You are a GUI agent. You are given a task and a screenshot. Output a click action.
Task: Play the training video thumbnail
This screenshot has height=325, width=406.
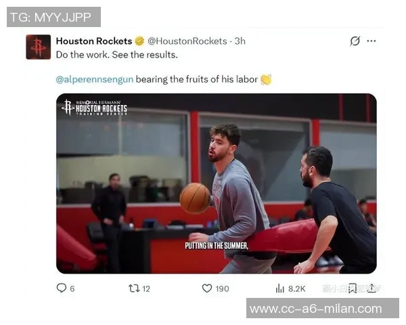(217, 183)
